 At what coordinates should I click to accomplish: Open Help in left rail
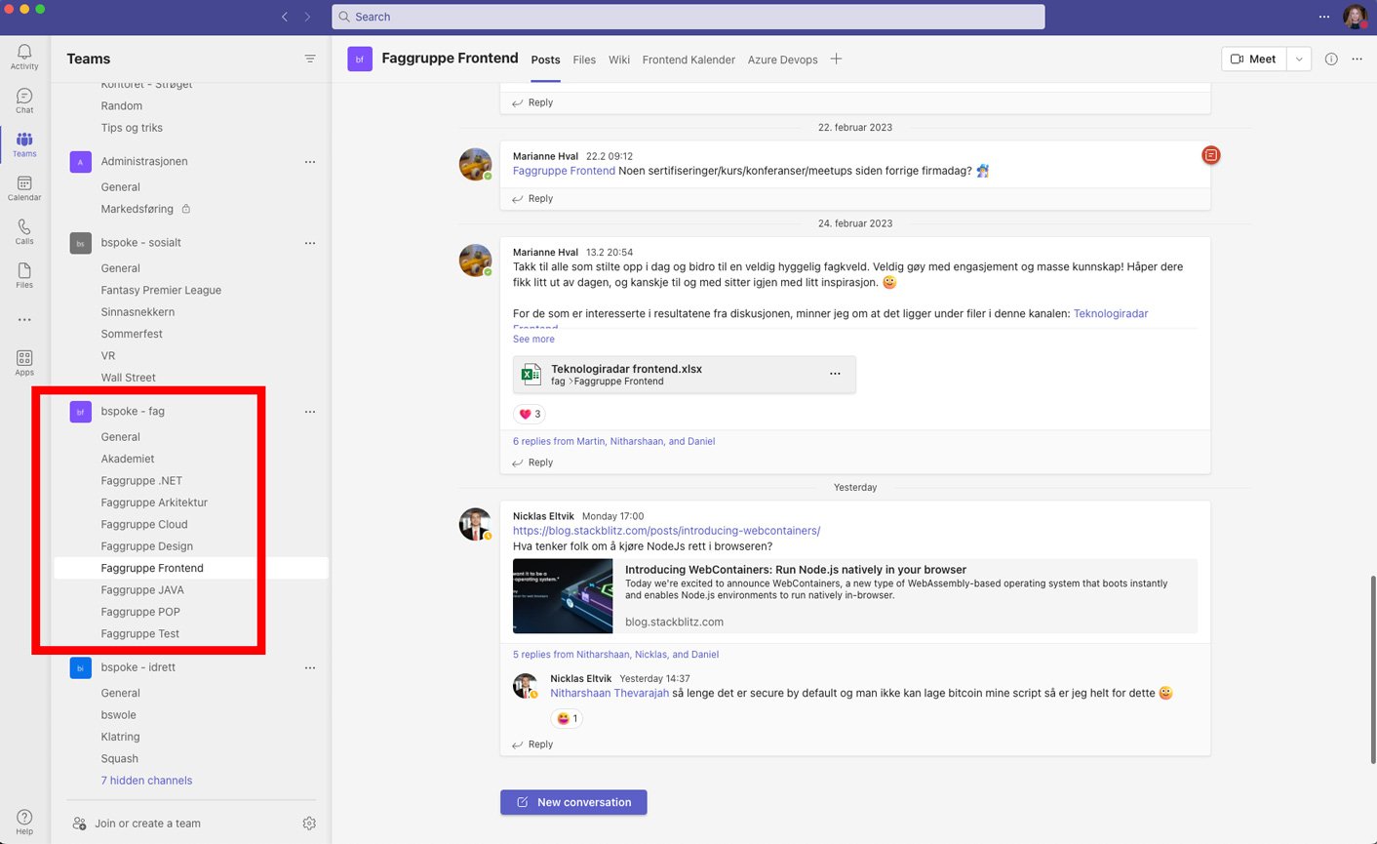click(24, 822)
